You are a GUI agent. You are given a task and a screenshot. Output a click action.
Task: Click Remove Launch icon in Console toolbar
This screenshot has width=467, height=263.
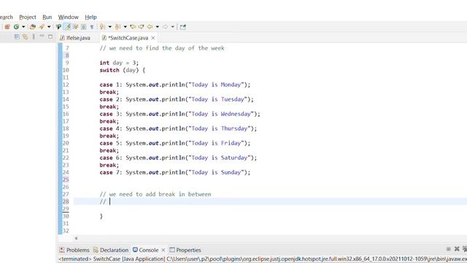pyautogui.click(x=457, y=248)
